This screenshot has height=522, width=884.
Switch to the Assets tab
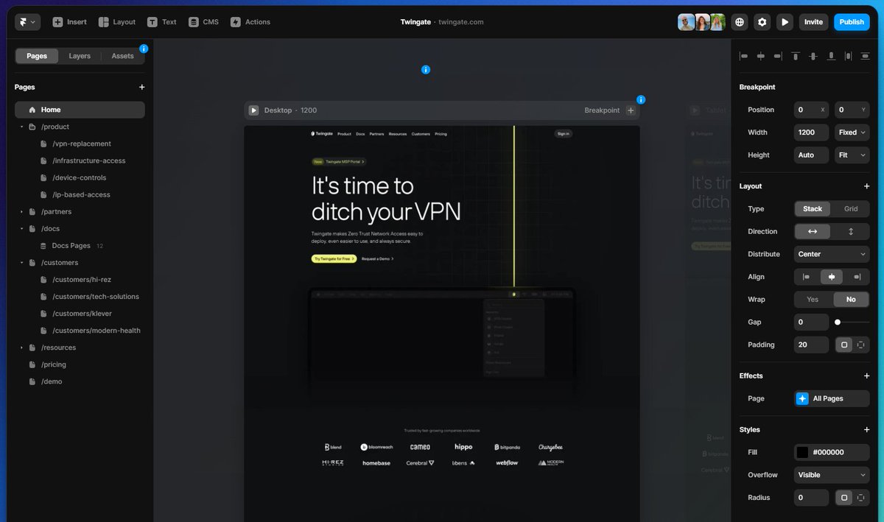pyautogui.click(x=122, y=56)
